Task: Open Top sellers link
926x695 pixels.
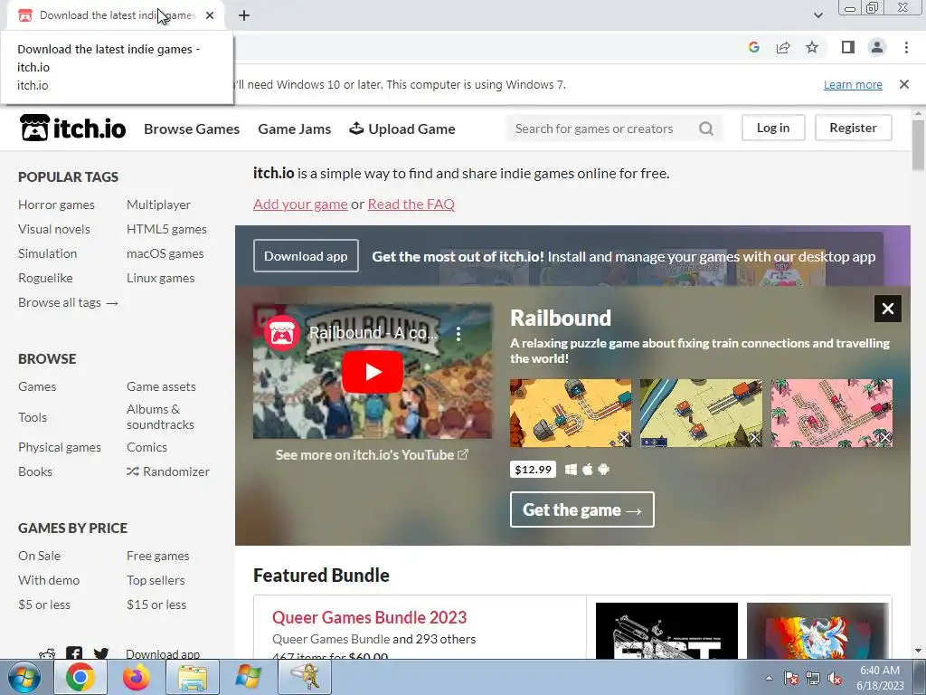Action: tap(156, 580)
